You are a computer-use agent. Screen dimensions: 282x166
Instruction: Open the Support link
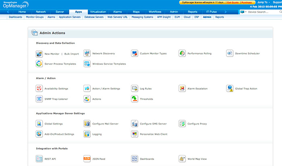pyautogui.click(x=277, y=2)
